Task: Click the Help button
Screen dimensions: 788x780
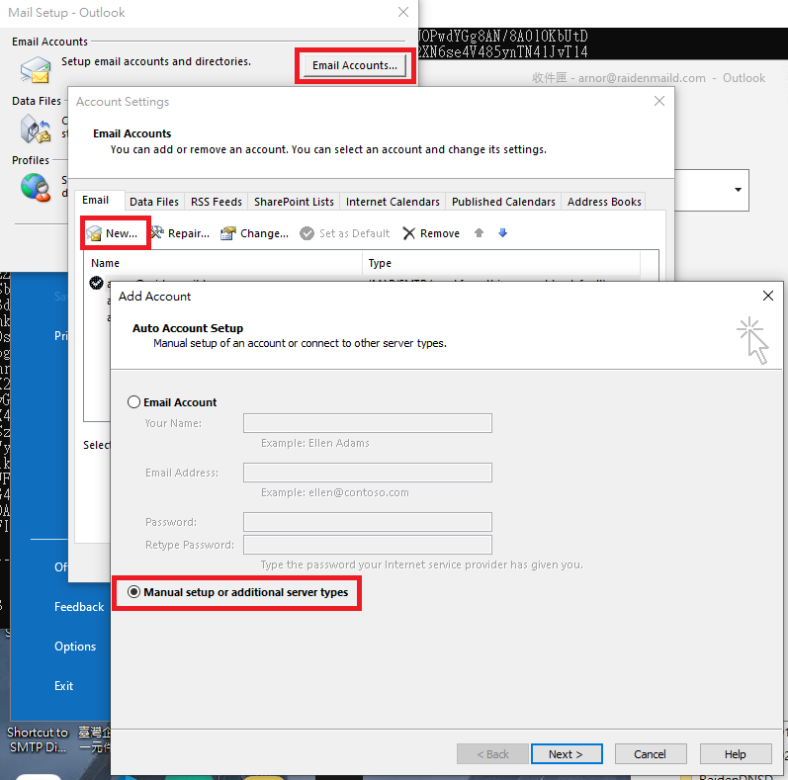Action: coord(736,754)
